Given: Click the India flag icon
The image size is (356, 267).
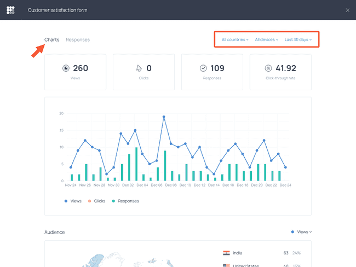Looking at the screenshot, I should (226, 253).
